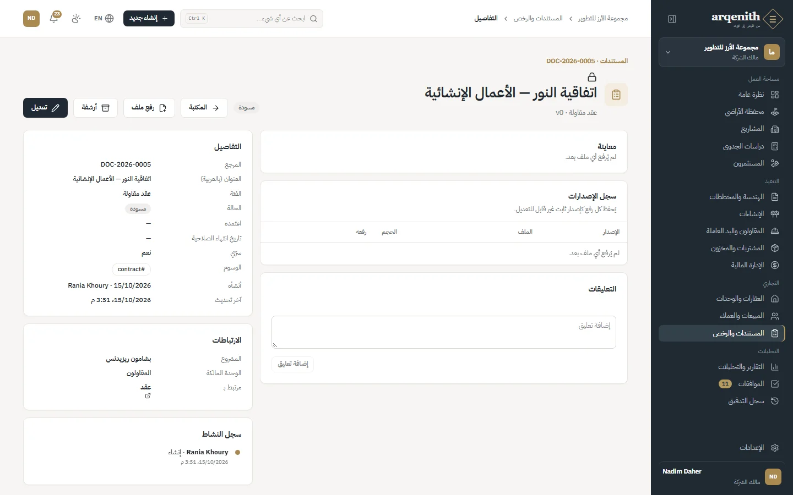Open نظرة عامة overview in sidebar

[722, 95]
